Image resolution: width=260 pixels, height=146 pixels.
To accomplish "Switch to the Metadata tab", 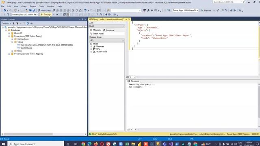I will [x=95, y=30].
